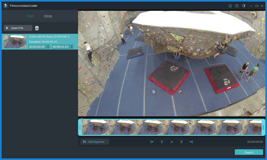Click the Export button
Image resolution: width=267 pixels, height=160 pixels.
point(249,152)
